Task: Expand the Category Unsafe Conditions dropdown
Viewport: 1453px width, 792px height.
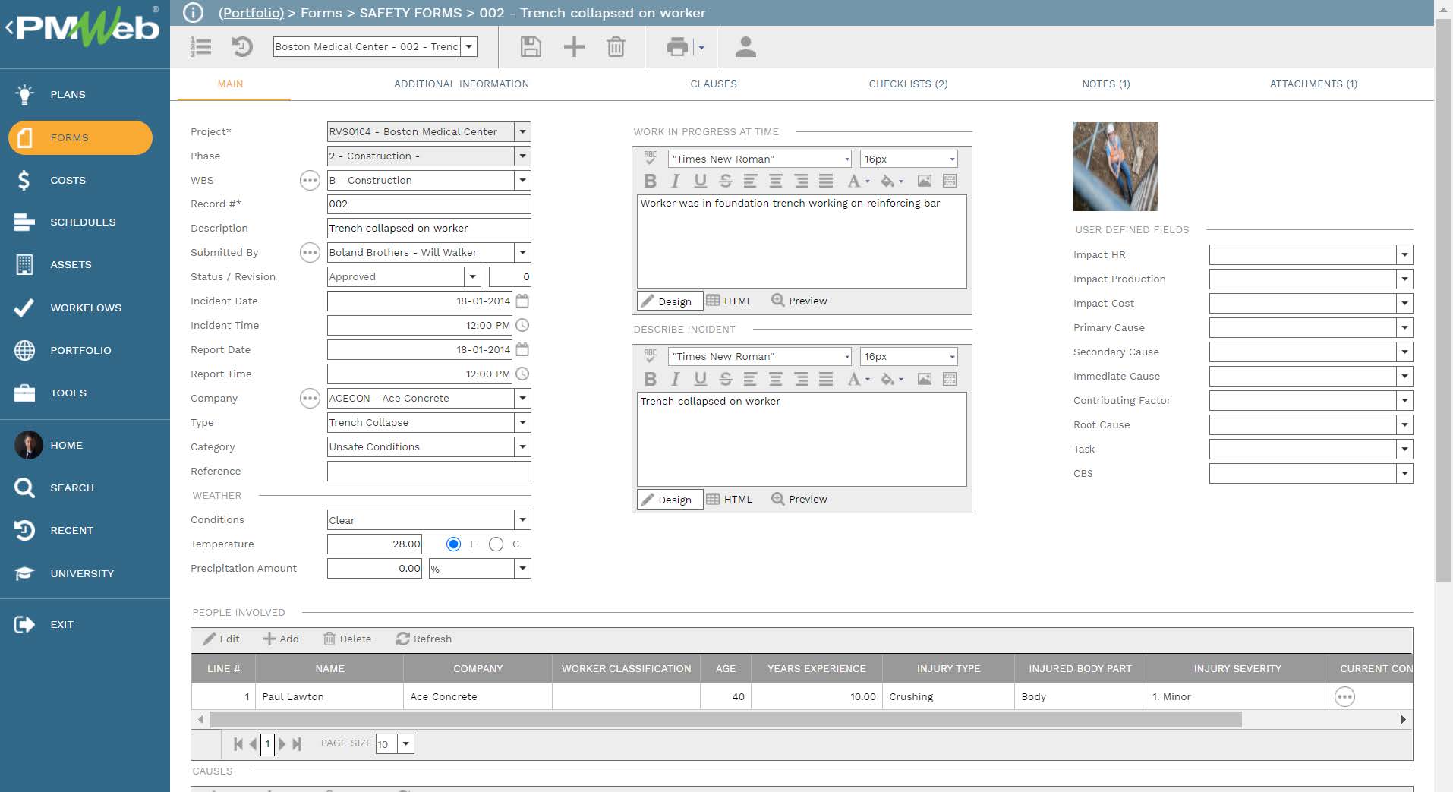Action: coord(522,446)
